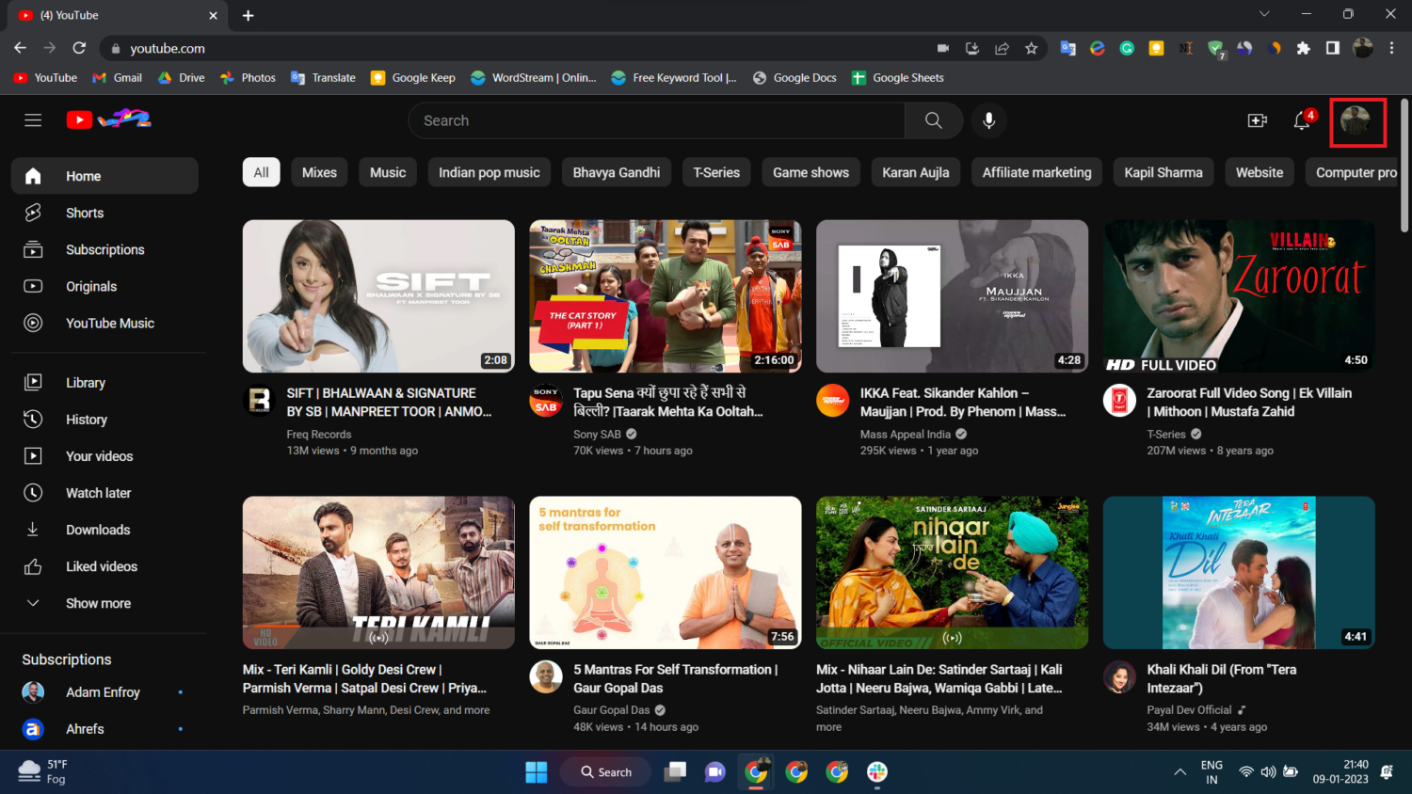Bookmark this page with the star icon
Screen dimensions: 1412x794
pyautogui.click(x=1032, y=48)
